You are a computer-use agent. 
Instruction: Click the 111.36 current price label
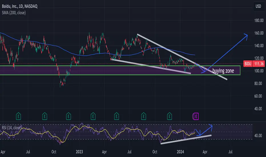(x=259, y=64)
